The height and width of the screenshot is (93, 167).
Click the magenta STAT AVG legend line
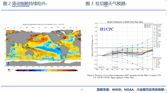click(x=145, y=27)
